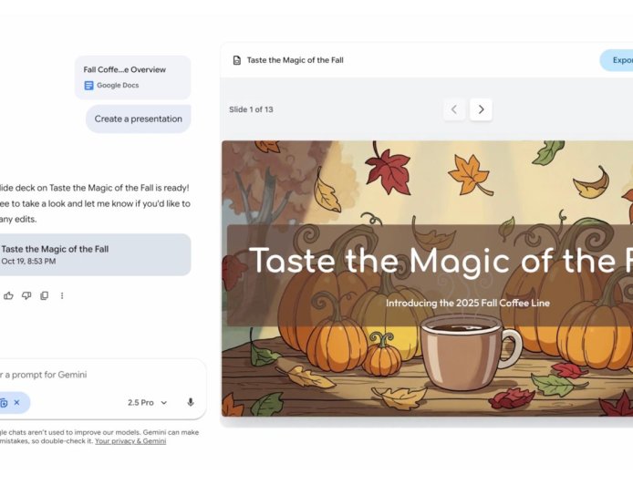The width and height of the screenshot is (633, 485).
Task: Copy the Gemini response
Action: [44, 295]
